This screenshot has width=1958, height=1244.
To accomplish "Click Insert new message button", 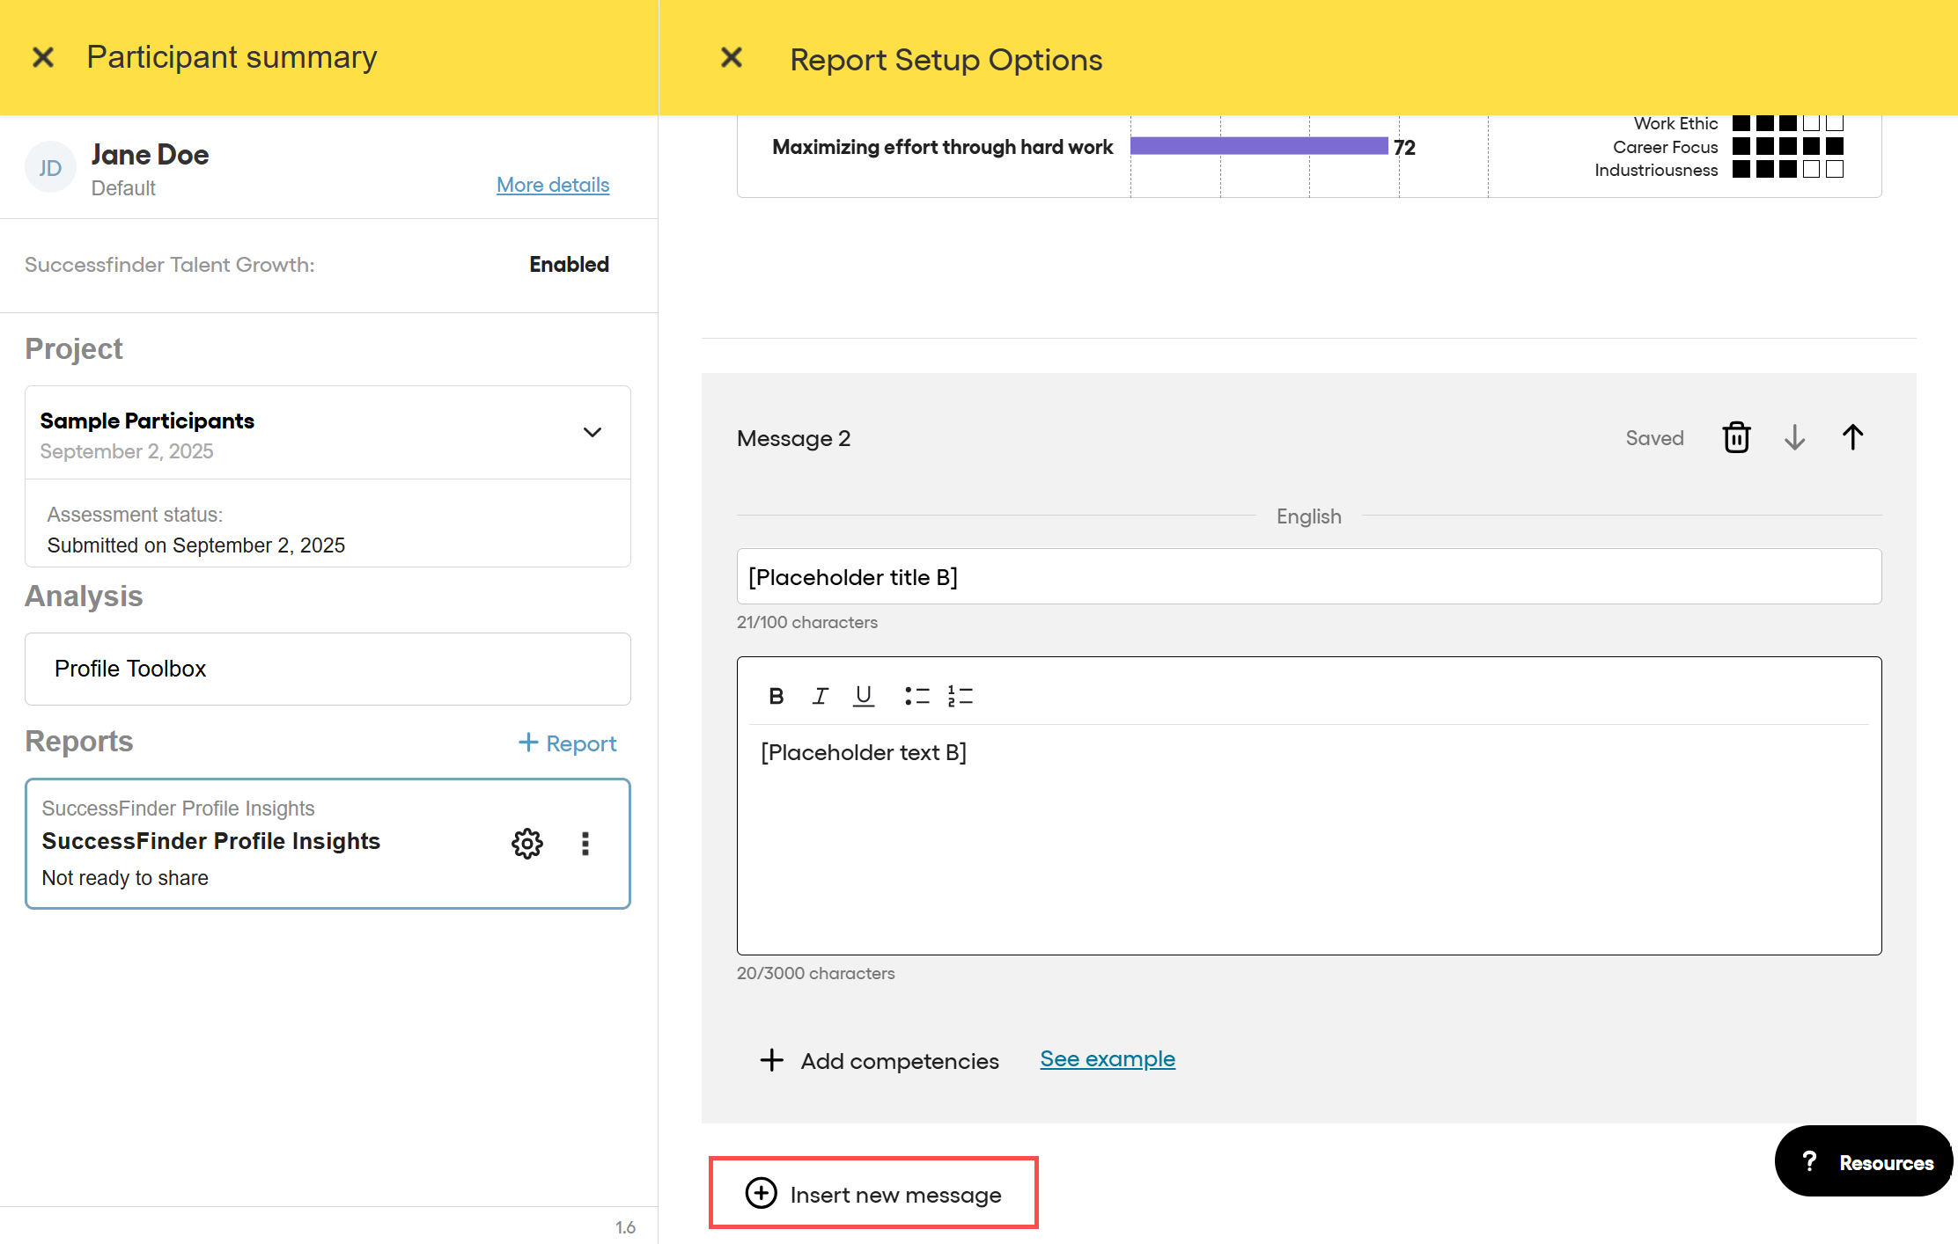I will pos(873,1194).
